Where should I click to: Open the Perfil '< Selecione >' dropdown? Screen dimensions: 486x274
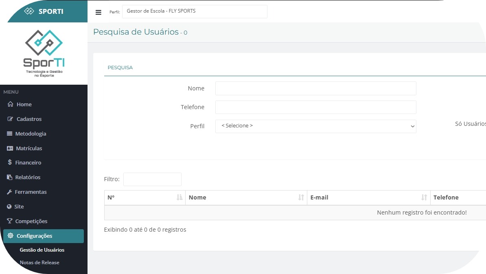[x=315, y=126]
